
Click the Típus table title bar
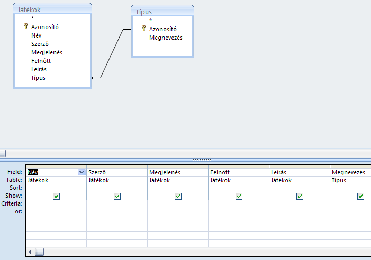pos(162,12)
